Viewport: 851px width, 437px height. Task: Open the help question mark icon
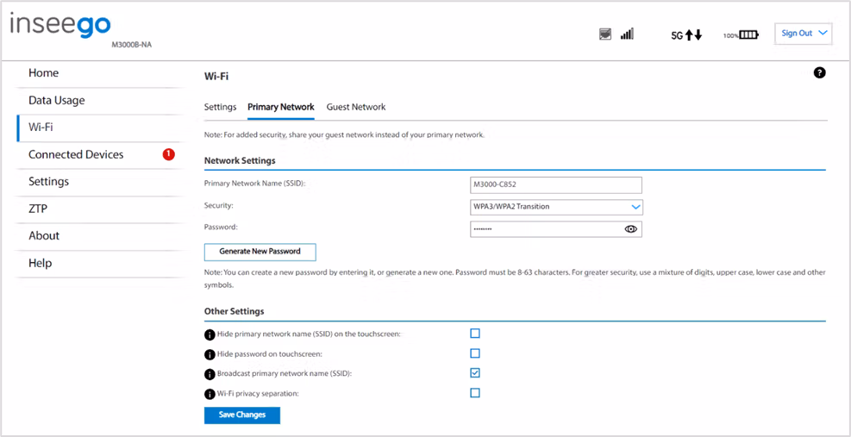click(819, 72)
